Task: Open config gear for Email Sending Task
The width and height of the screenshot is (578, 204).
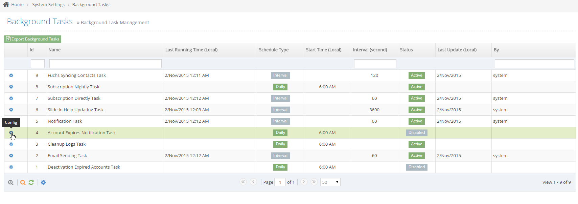Action: point(11,156)
